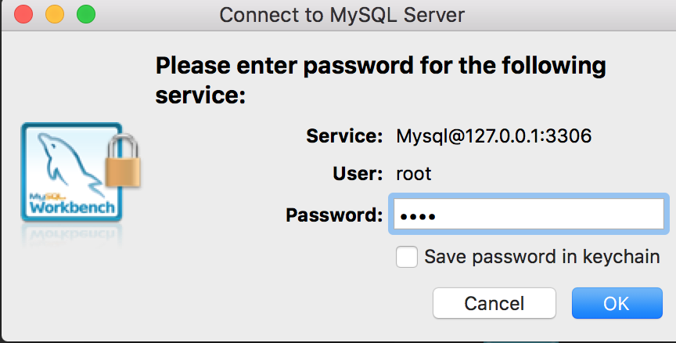Click the MySQL Workbench dolphin logo

[x=71, y=171]
